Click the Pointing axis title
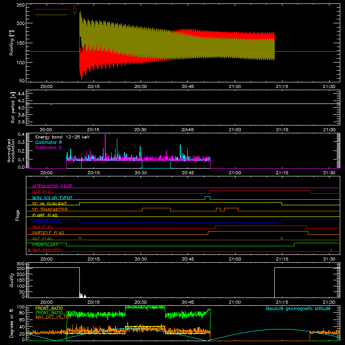 pyautogui.click(x=12, y=43)
